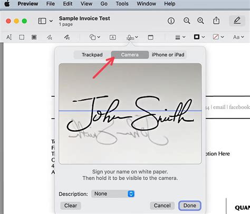
Task: Open the border color swatch picker
Action: pyautogui.click(x=199, y=37)
